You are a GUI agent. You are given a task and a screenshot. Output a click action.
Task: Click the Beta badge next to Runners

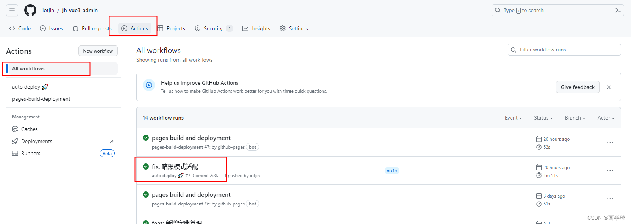click(107, 153)
